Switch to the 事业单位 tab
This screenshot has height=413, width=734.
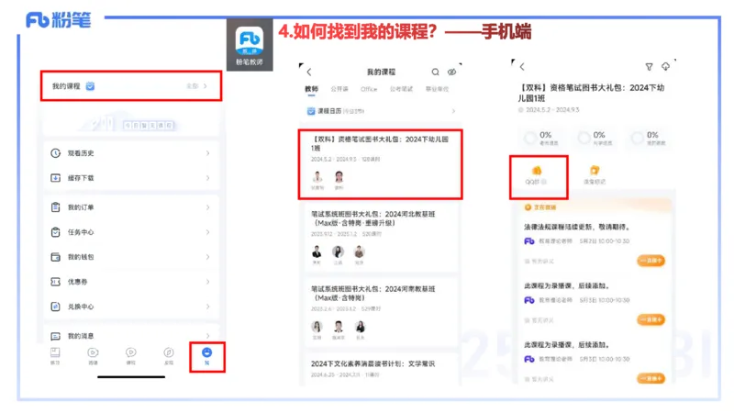438,89
